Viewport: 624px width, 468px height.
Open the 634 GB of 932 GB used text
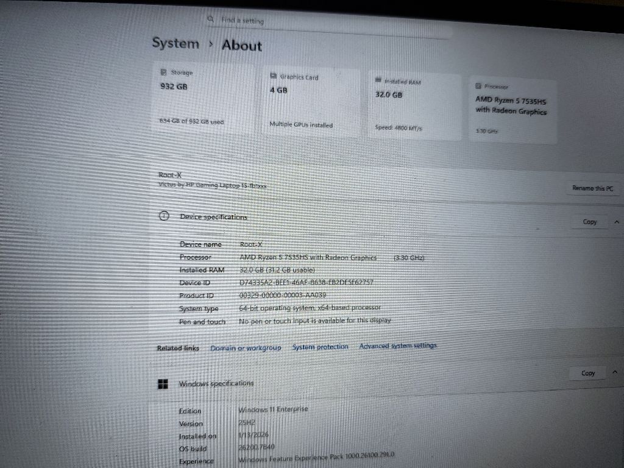pos(191,122)
